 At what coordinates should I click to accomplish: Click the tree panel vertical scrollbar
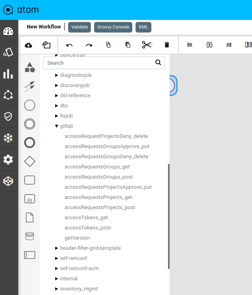click(169, 216)
